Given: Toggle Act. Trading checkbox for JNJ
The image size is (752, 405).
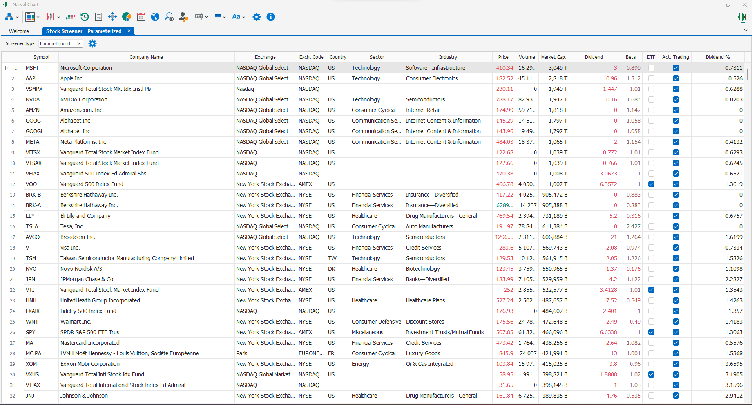Looking at the screenshot, I should (x=676, y=396).
